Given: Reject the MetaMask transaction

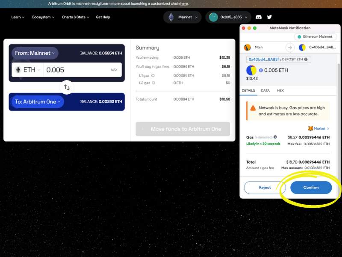Looking at the screenshot, I should (265, 188).
